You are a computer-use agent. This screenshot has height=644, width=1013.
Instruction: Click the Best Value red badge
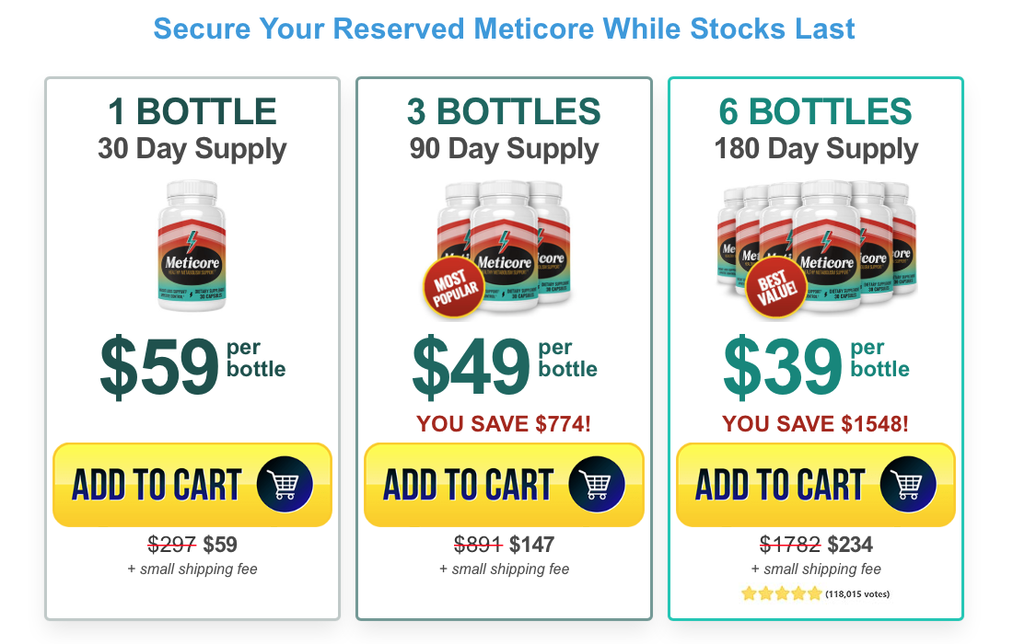click(775, 289)
